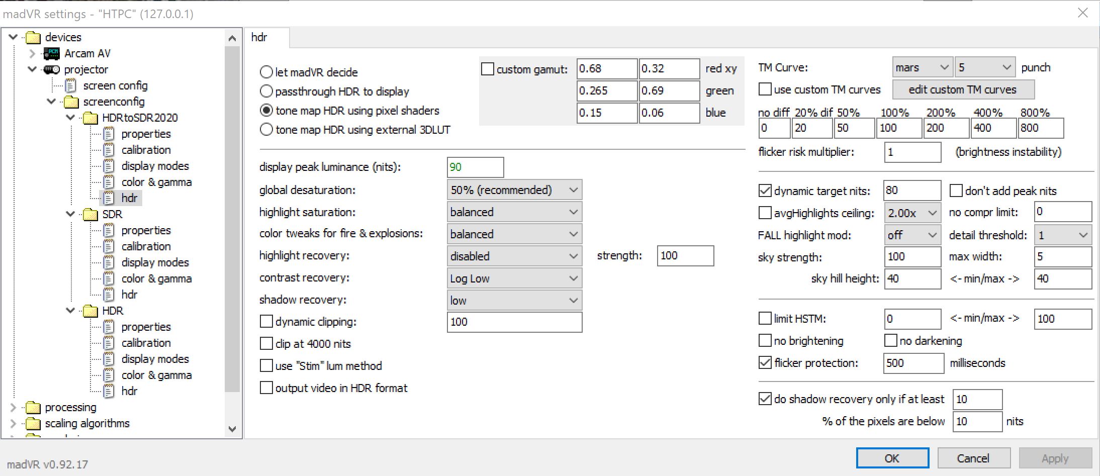Click the projector device icon
The height and width of the screenshot is (476, 1100).
[51, 69]
